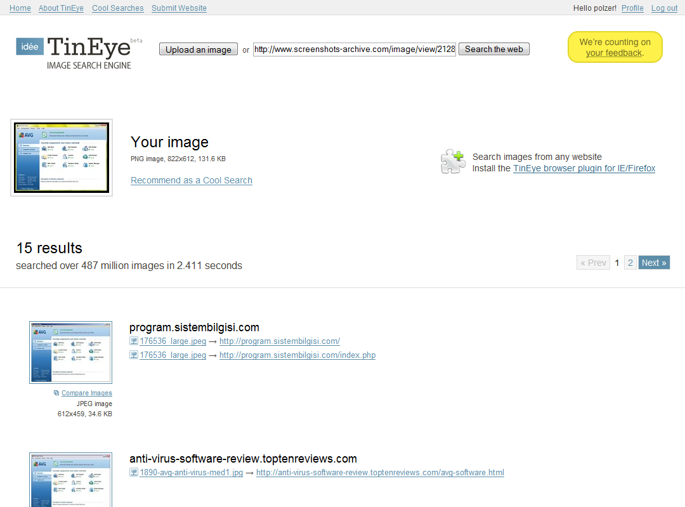
Task: Click the Search the web button
Action: pos(493,49)
